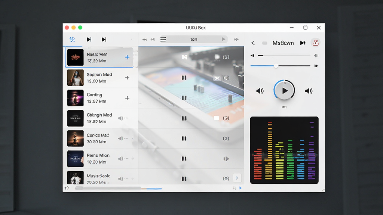
Task: Mute the 'Cbbngn Mod' track
Action: point(120,118)
